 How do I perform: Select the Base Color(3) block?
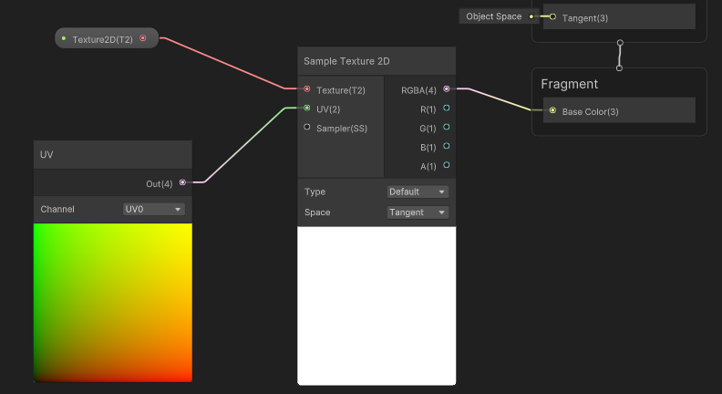[619, 110]
